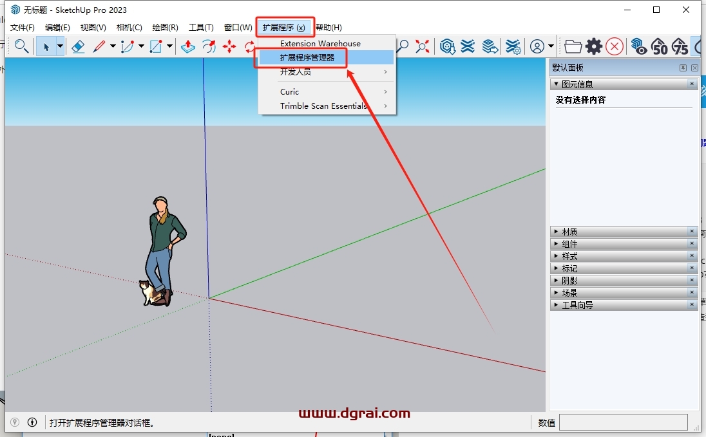Select the Move tool

point(229,46)
